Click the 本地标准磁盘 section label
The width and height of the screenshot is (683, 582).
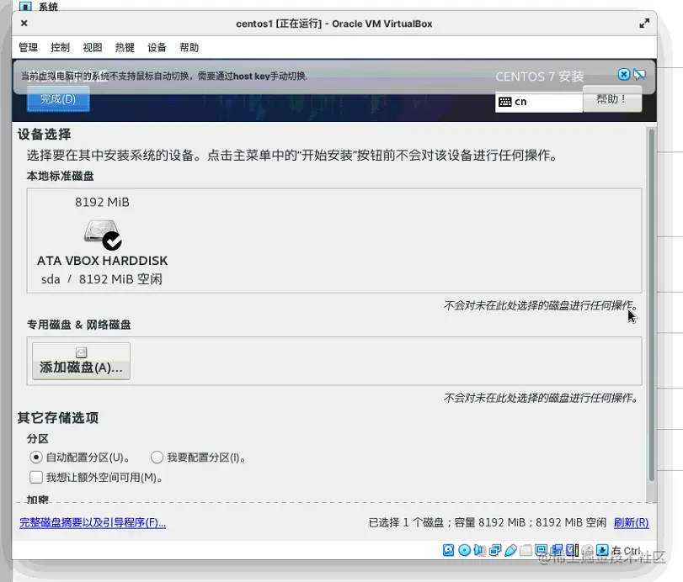60,176
